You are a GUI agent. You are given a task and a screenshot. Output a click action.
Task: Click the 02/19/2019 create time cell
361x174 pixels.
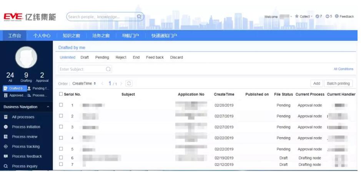[224, 158]
